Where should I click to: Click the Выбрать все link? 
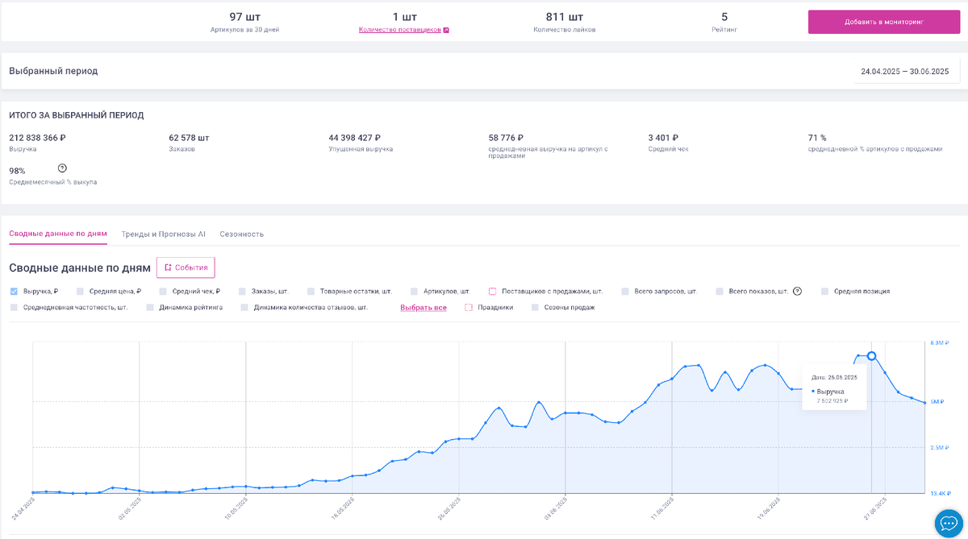click(423, 308)
